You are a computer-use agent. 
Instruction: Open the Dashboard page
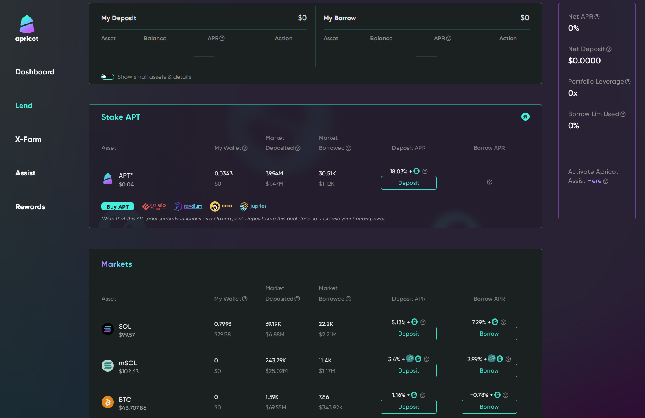(35, 72)
